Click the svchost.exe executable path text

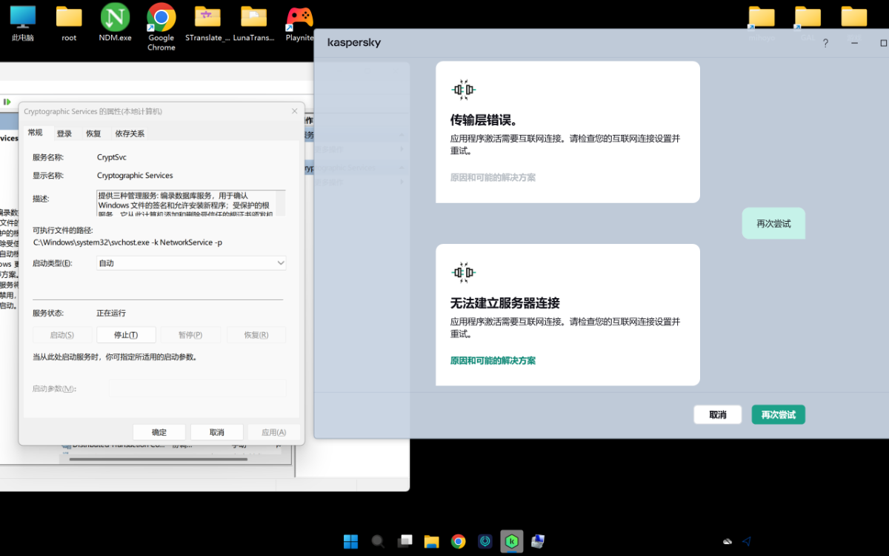(127, 242)
